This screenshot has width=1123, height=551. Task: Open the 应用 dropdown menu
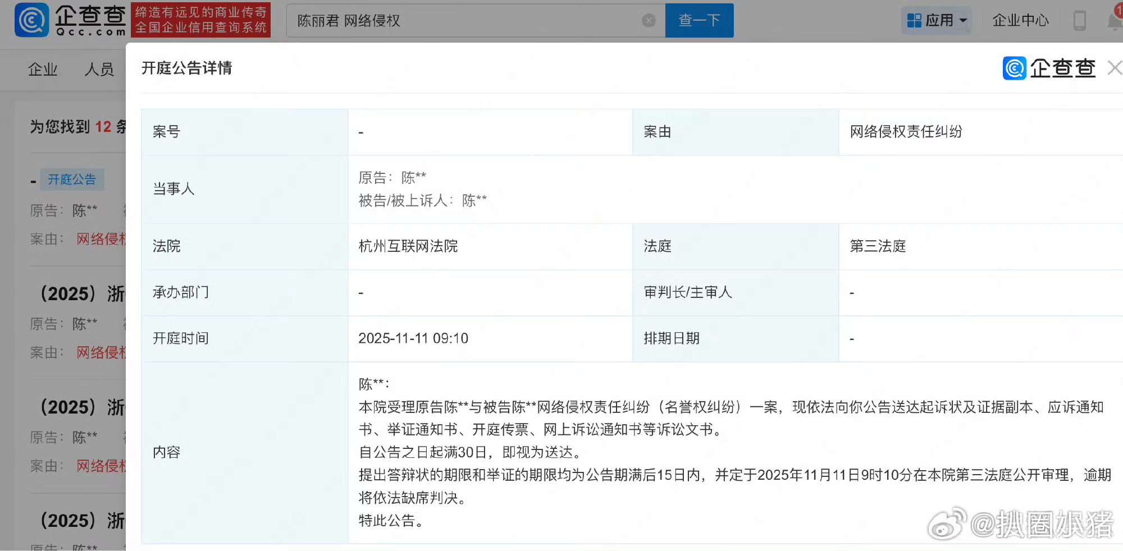tap(937, 21)
